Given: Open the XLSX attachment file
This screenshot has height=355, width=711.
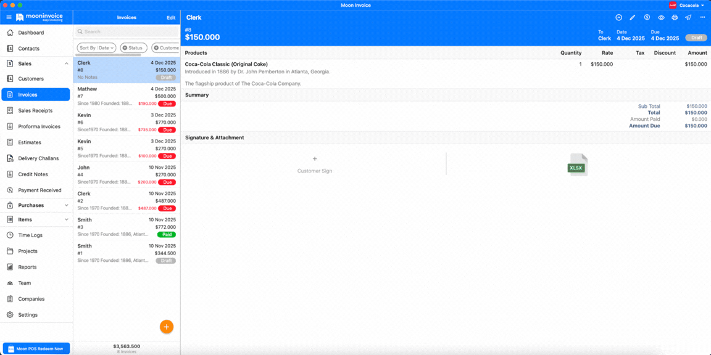Looking at the screenshot, I should coord(577,165).
